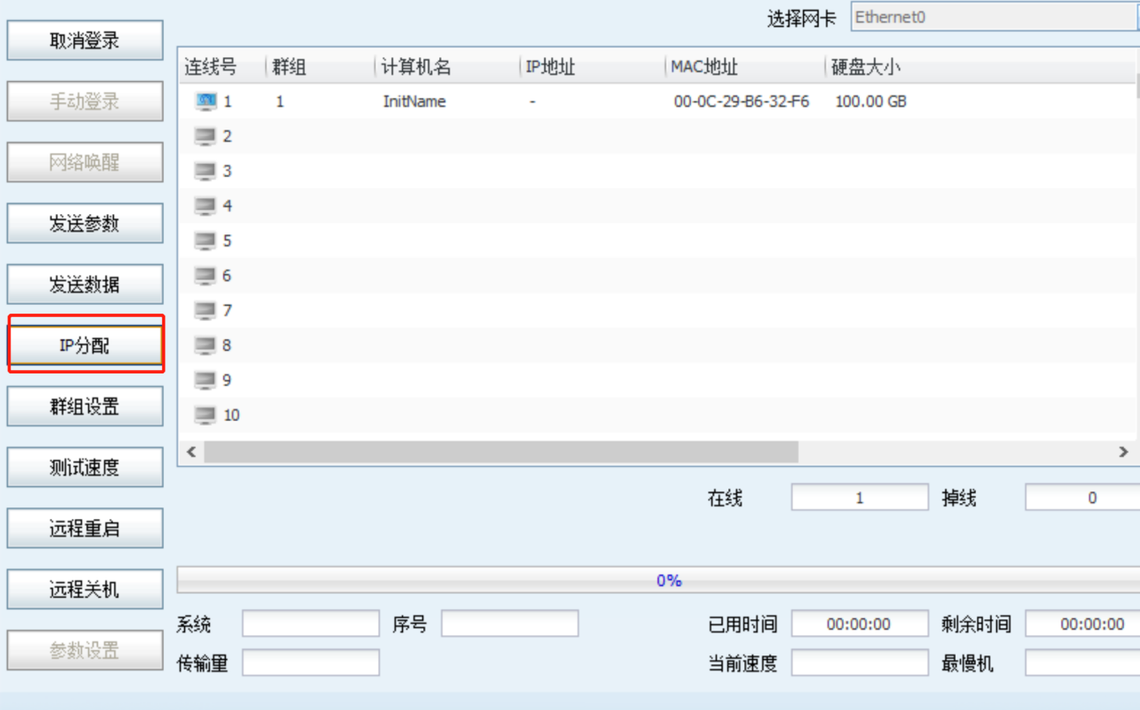Click the computer icon for connection 3
The width and height of the screenshot is (1140, 710).
pos(205,171)
